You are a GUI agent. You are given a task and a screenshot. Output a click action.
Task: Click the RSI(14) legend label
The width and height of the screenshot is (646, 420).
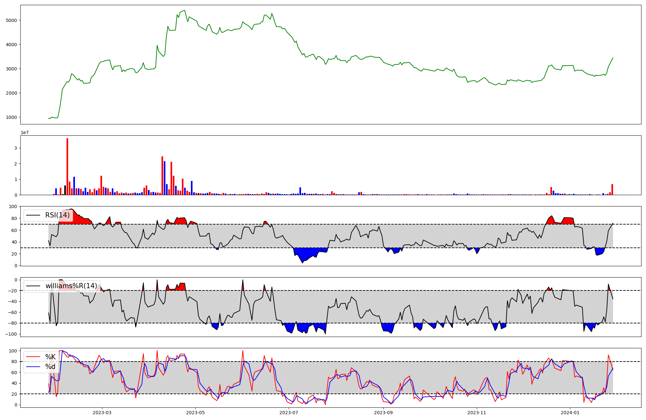click(x=57, y=215)
